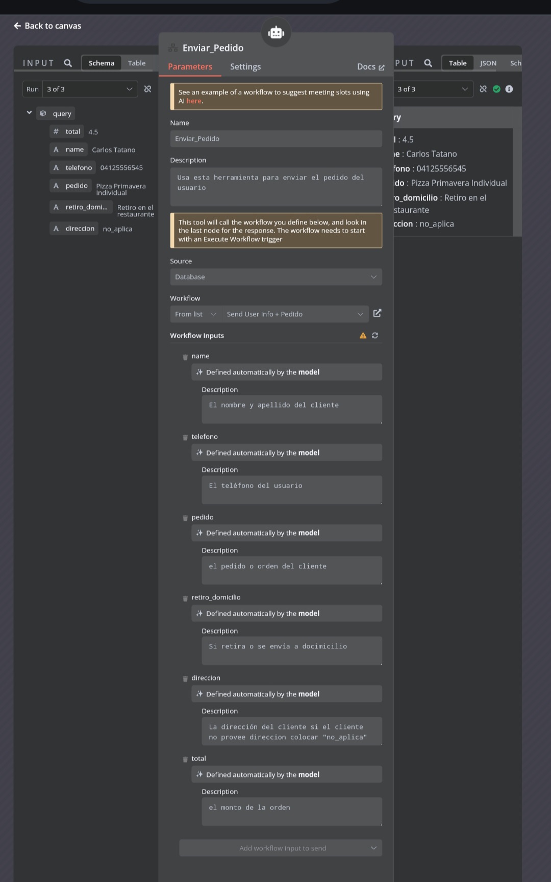Switch the INPUT panel to Table view
The height and width of the screenshot is (882, 551).
137,63
